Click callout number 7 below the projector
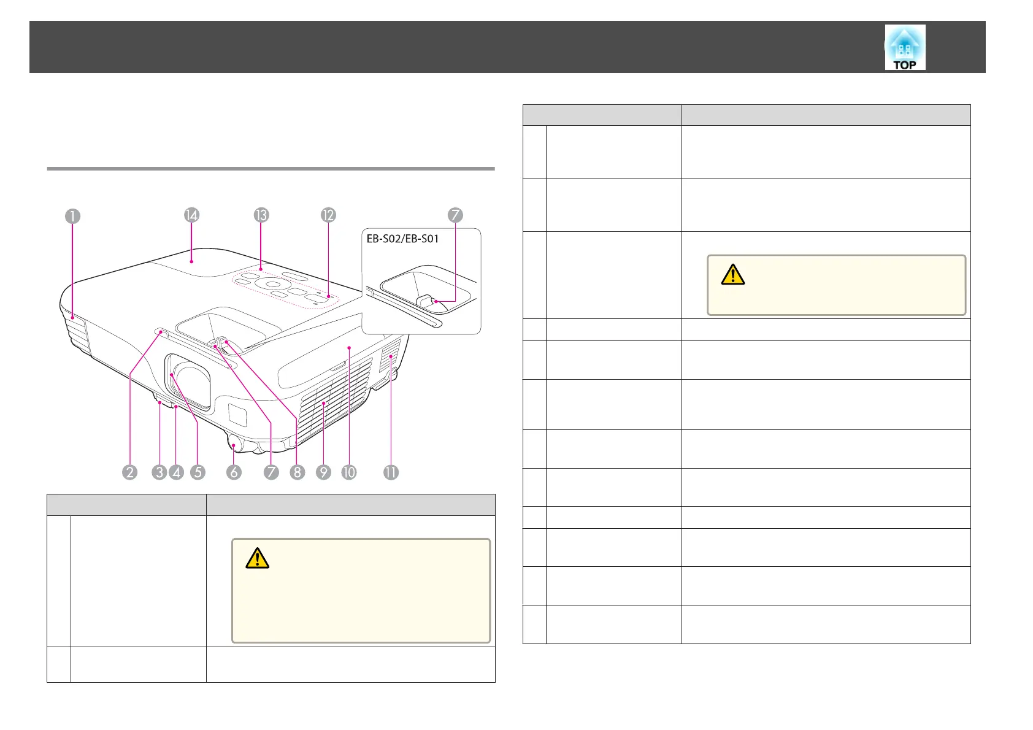The image size is (1033, 730). (x=271, y=472)
